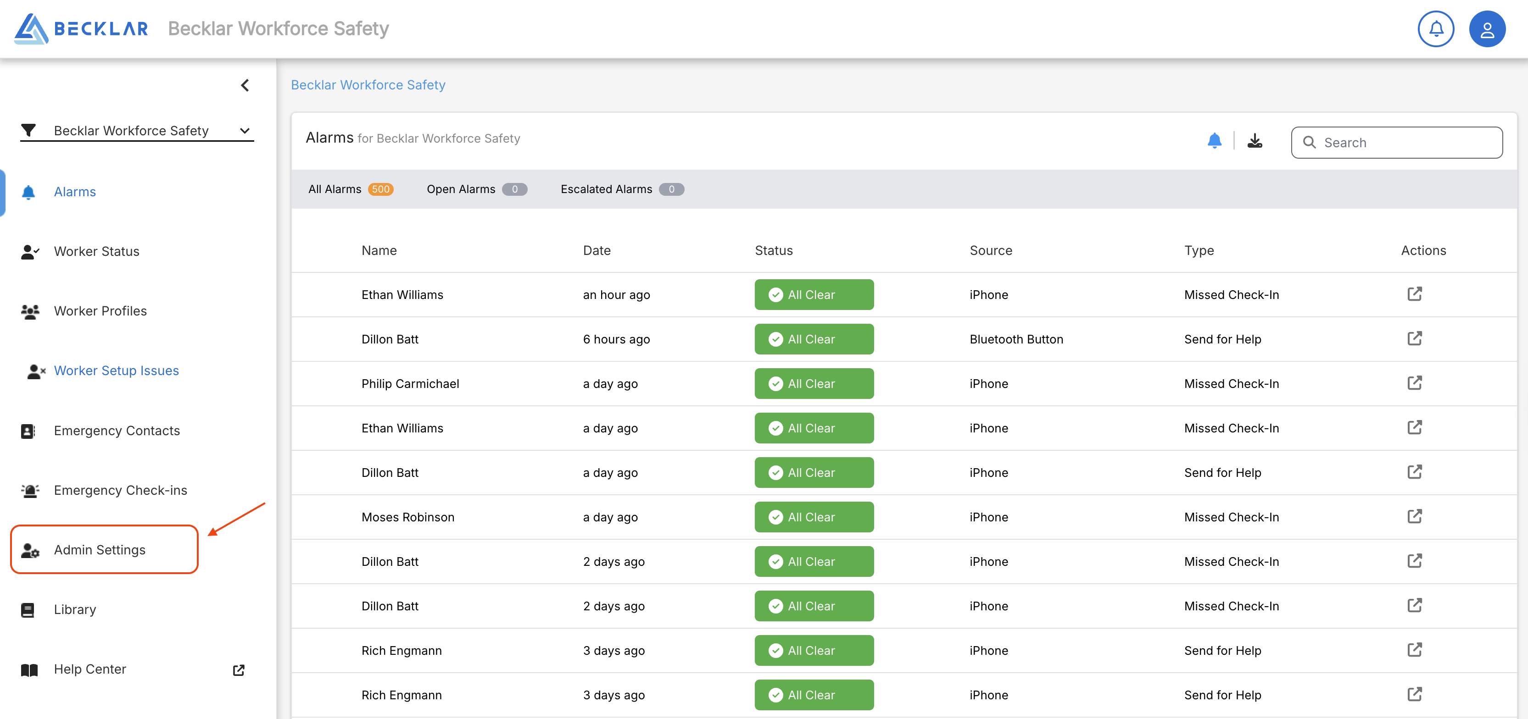
Task: Click the Emergency Check-ins siren icon
Action: pyautogui.click(x=30, y=490)
